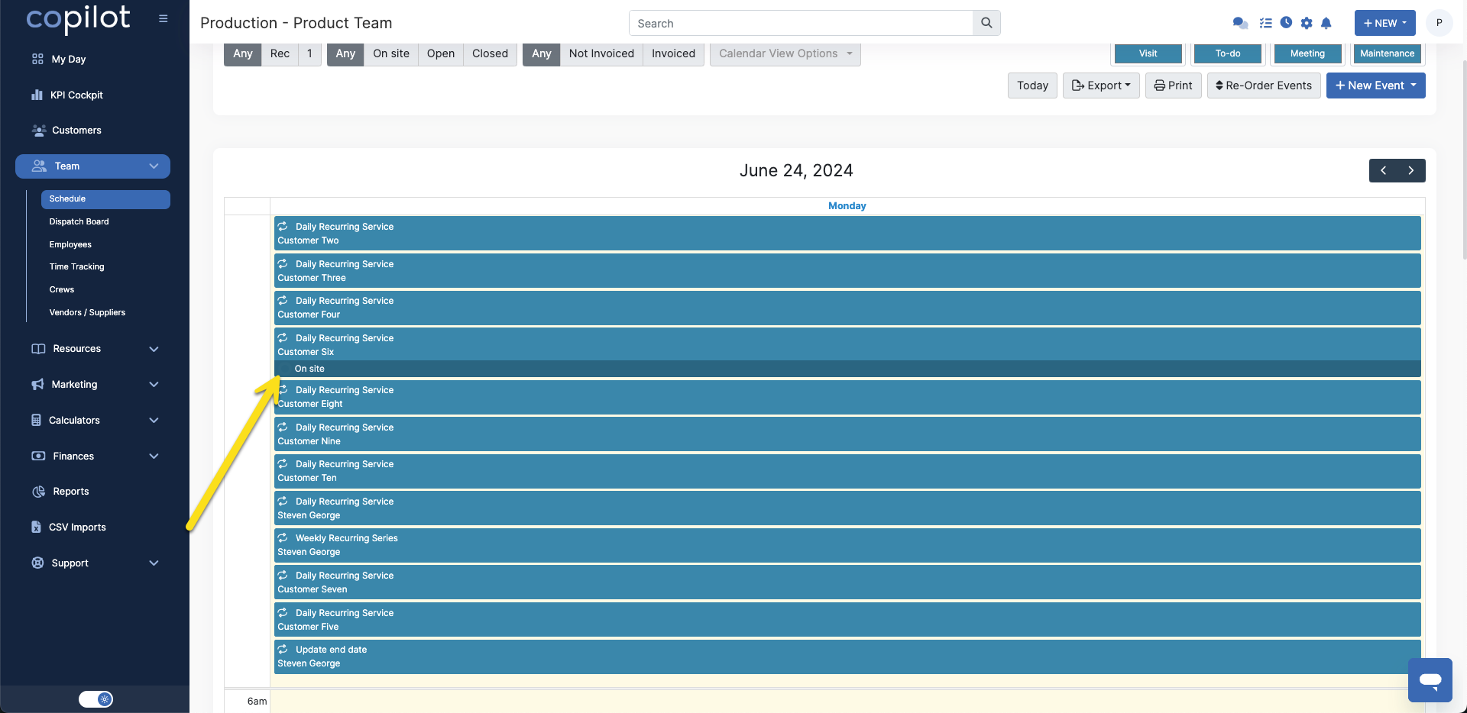Click the Monday day header link
The image size is (1467, 713).
pyautogui.click(x=847, y=206)
